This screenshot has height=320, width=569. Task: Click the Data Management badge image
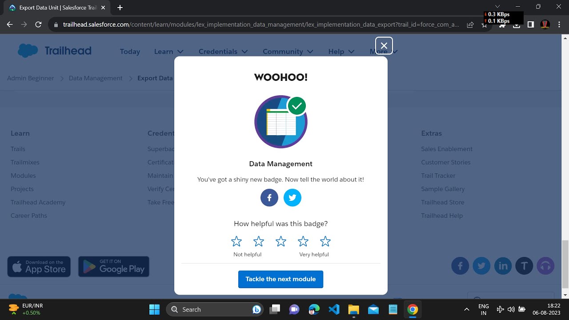tap(281, 122)
